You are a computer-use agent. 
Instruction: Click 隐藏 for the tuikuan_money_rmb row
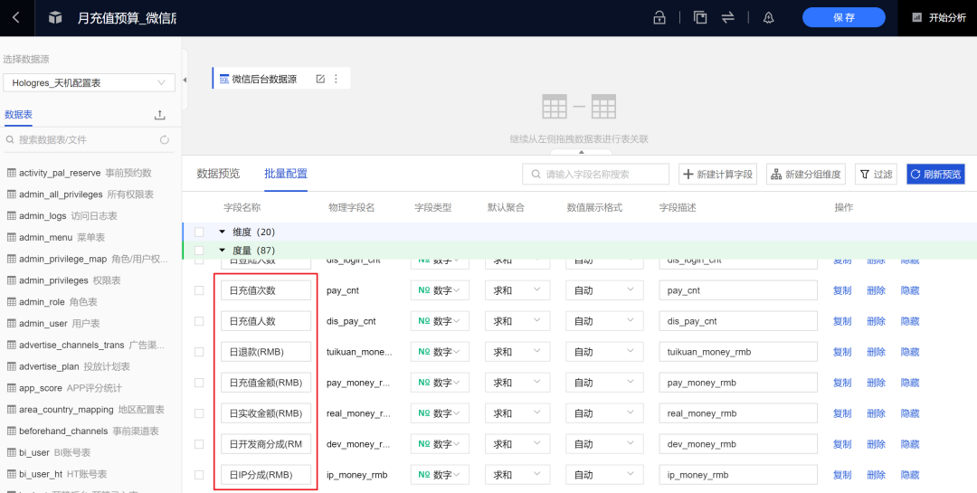[910, 352]
